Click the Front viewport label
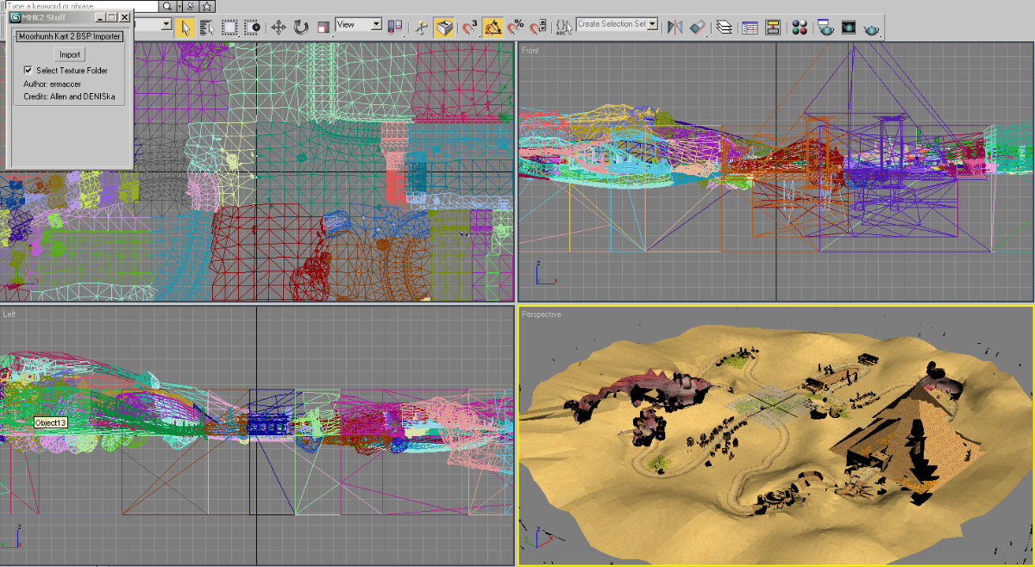This screenshot has height=567, width=1035. (x=530, y=50)
